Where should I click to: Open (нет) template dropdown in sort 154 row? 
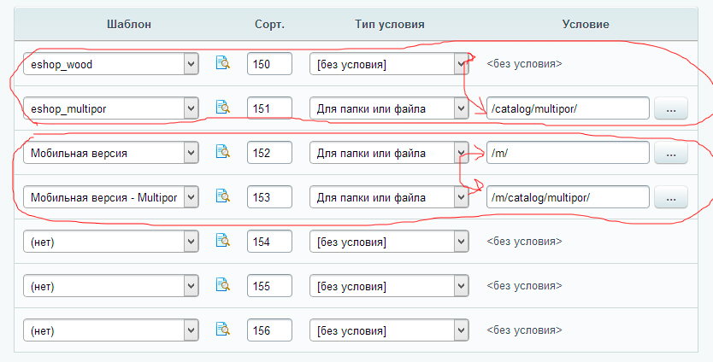pos(110,242)
